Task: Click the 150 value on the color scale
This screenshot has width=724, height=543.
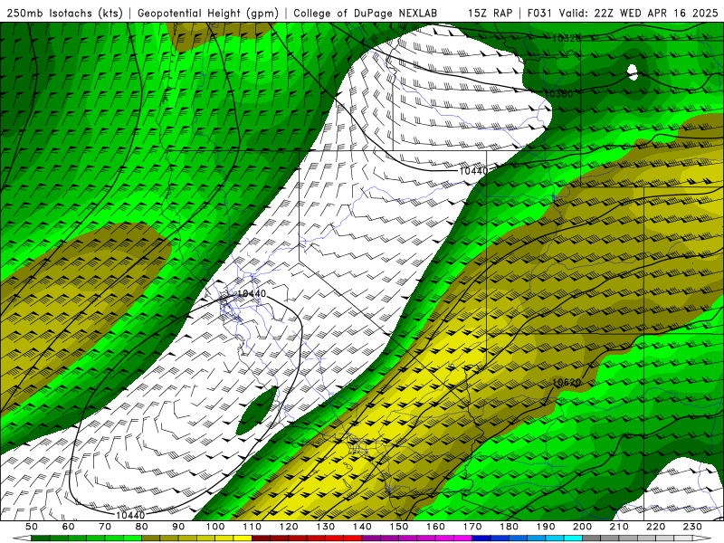Action: 399,527
